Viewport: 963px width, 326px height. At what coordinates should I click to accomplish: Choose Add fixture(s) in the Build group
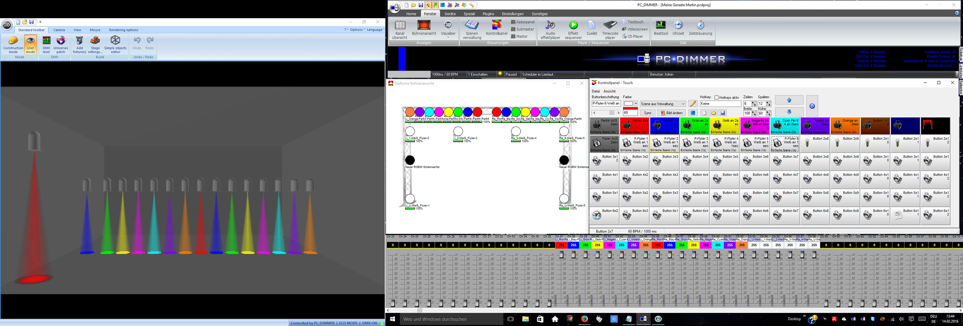click(79, 45)
